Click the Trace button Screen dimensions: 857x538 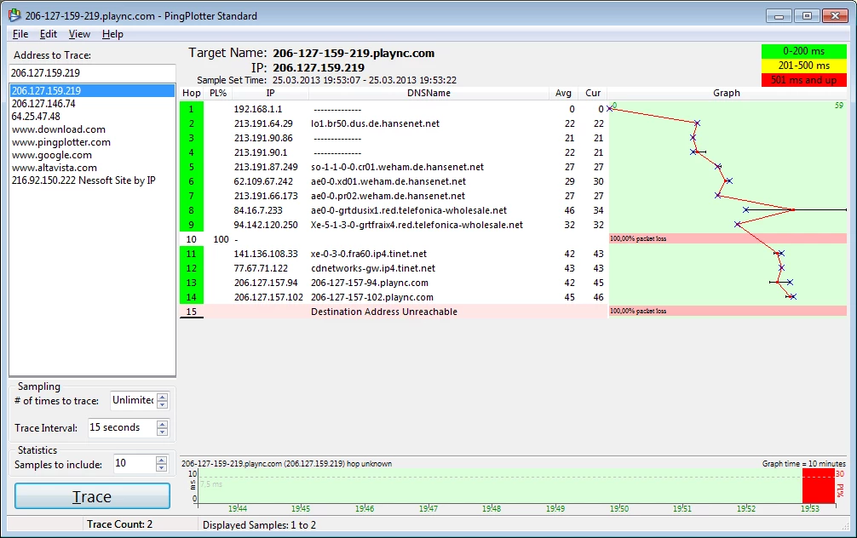[x=92, y=496]
